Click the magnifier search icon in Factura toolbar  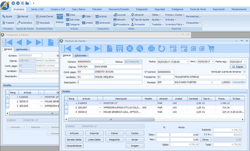click(139, 48)
